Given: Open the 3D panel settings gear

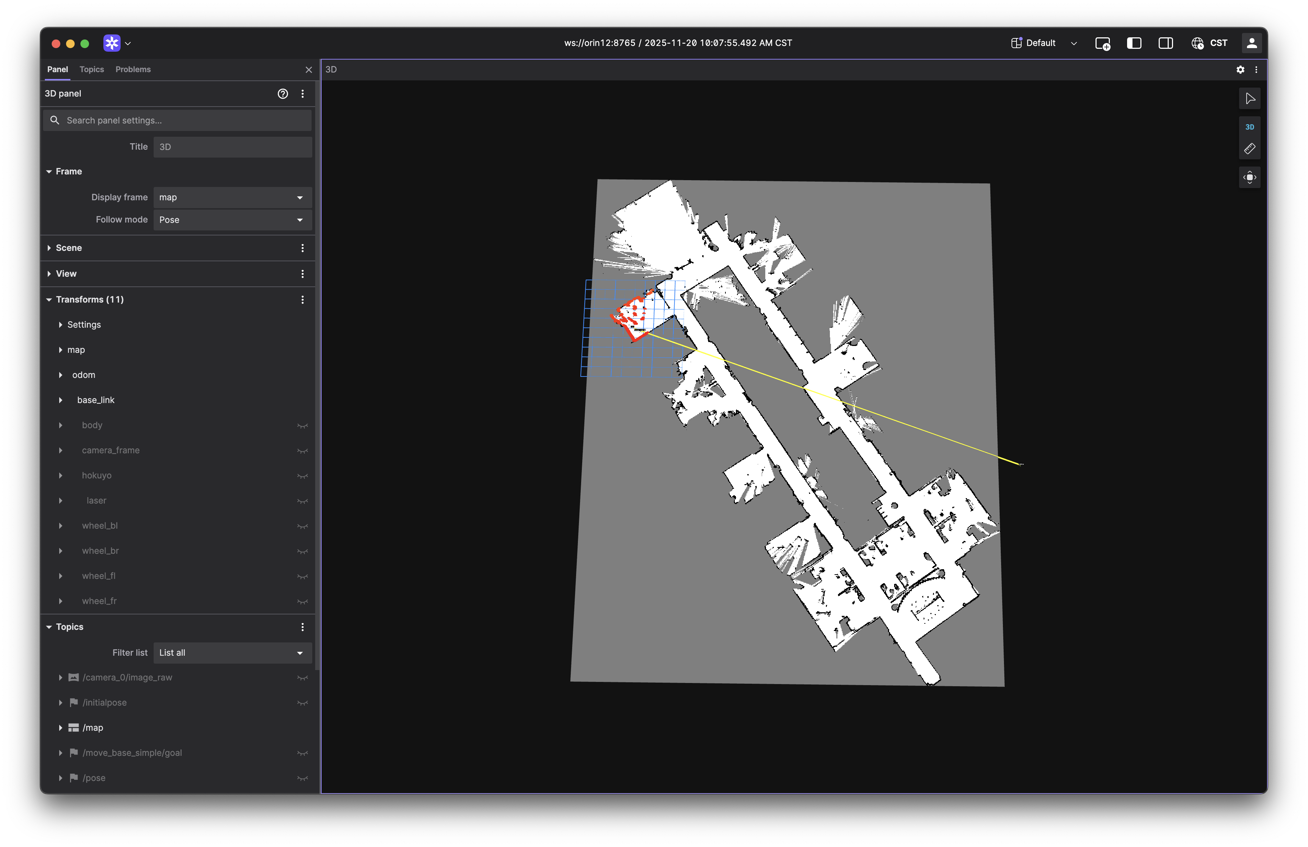Looking at the screenshot, I should (x=1240, y=70).
